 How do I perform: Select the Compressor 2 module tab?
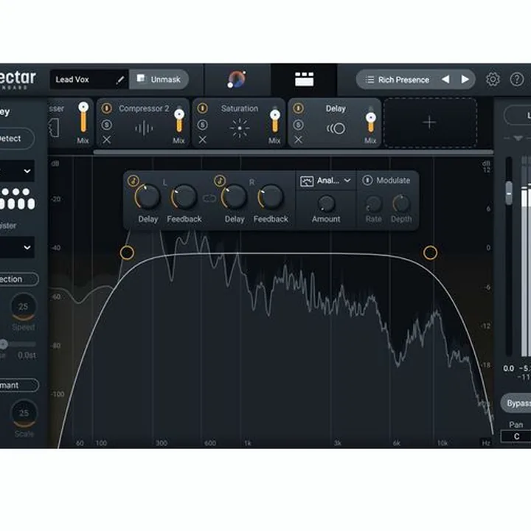click(x=143, y=122)
